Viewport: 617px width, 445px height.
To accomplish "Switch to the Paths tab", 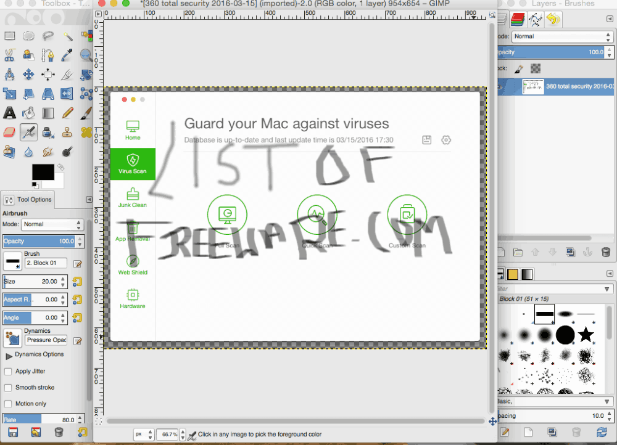I will (536, 19).
